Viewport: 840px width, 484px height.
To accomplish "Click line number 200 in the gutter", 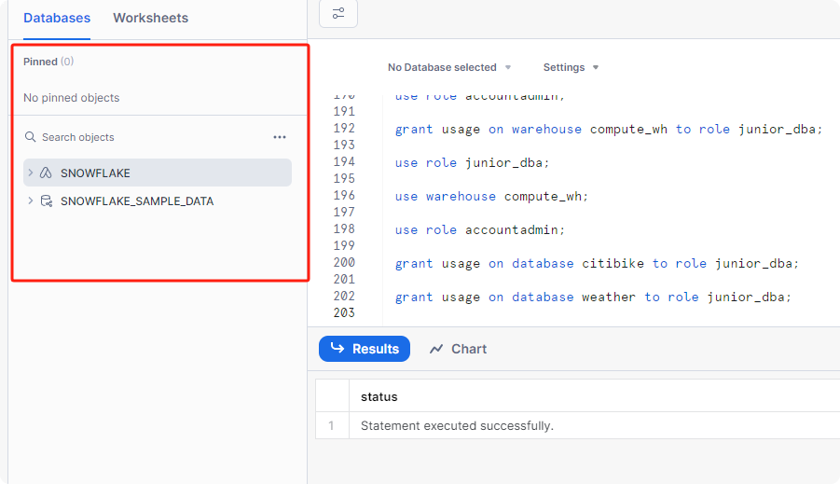I will pyautogui.click(x=344, y=263).
